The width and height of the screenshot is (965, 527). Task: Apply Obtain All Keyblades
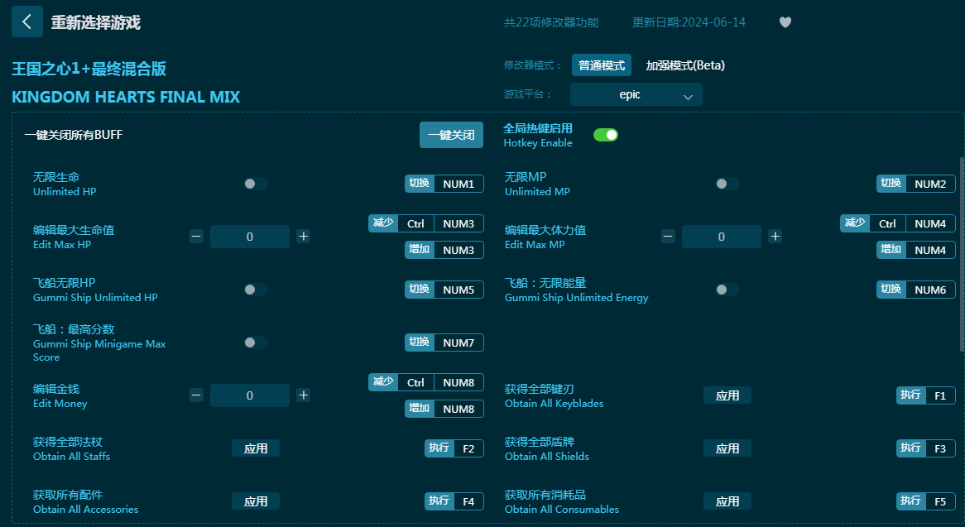click(x=727, y=395)
